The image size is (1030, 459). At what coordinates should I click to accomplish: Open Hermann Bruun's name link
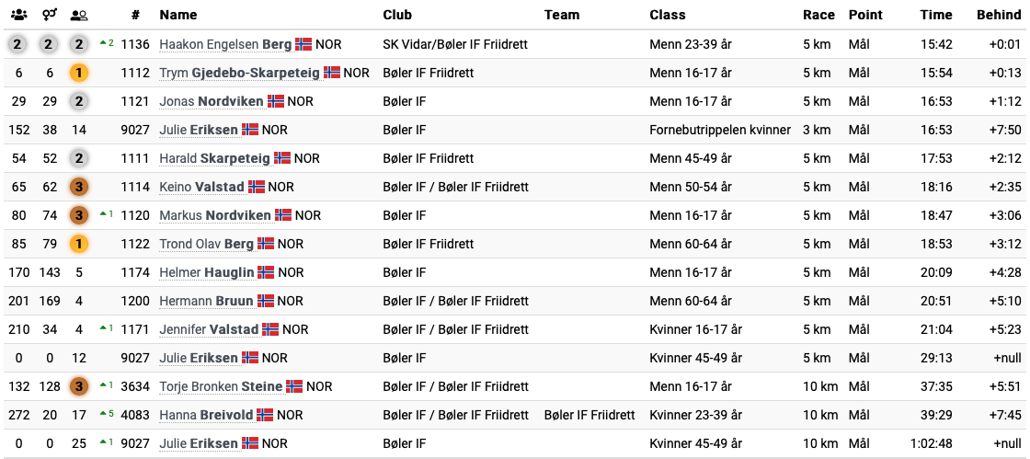pos(206,302)
